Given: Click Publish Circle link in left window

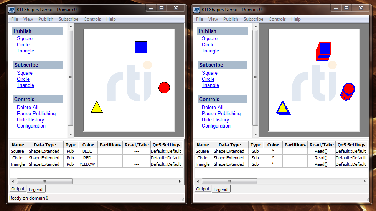Looking at the screenshot, I should coord(23,45).
